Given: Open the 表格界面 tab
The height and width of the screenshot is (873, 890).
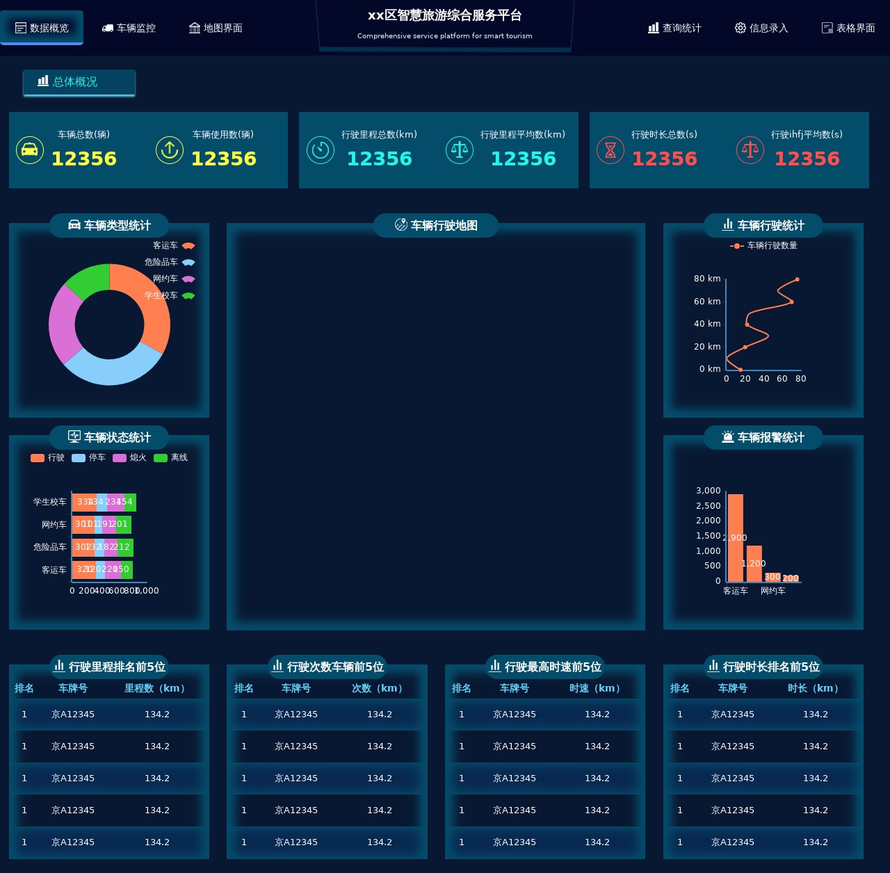Looking at the screenshot, I should tap(848, 28).
